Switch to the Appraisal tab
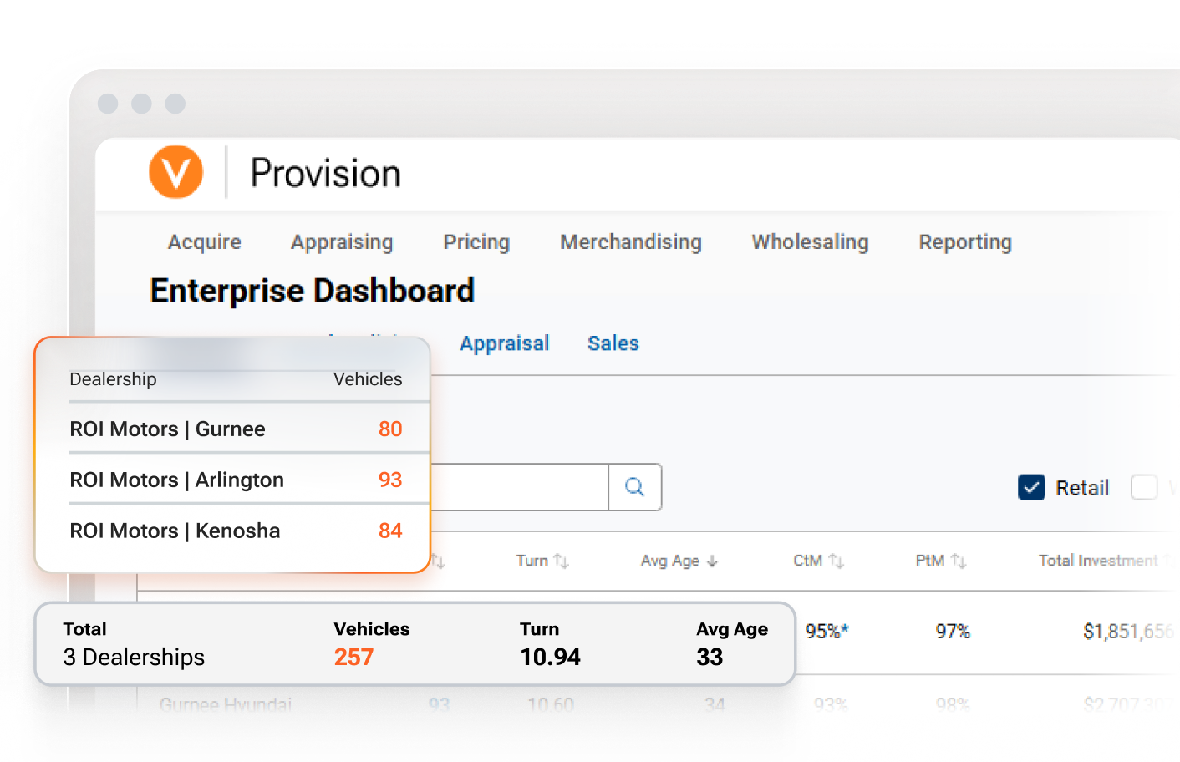 pyautogui.click(x=505, y=343)
